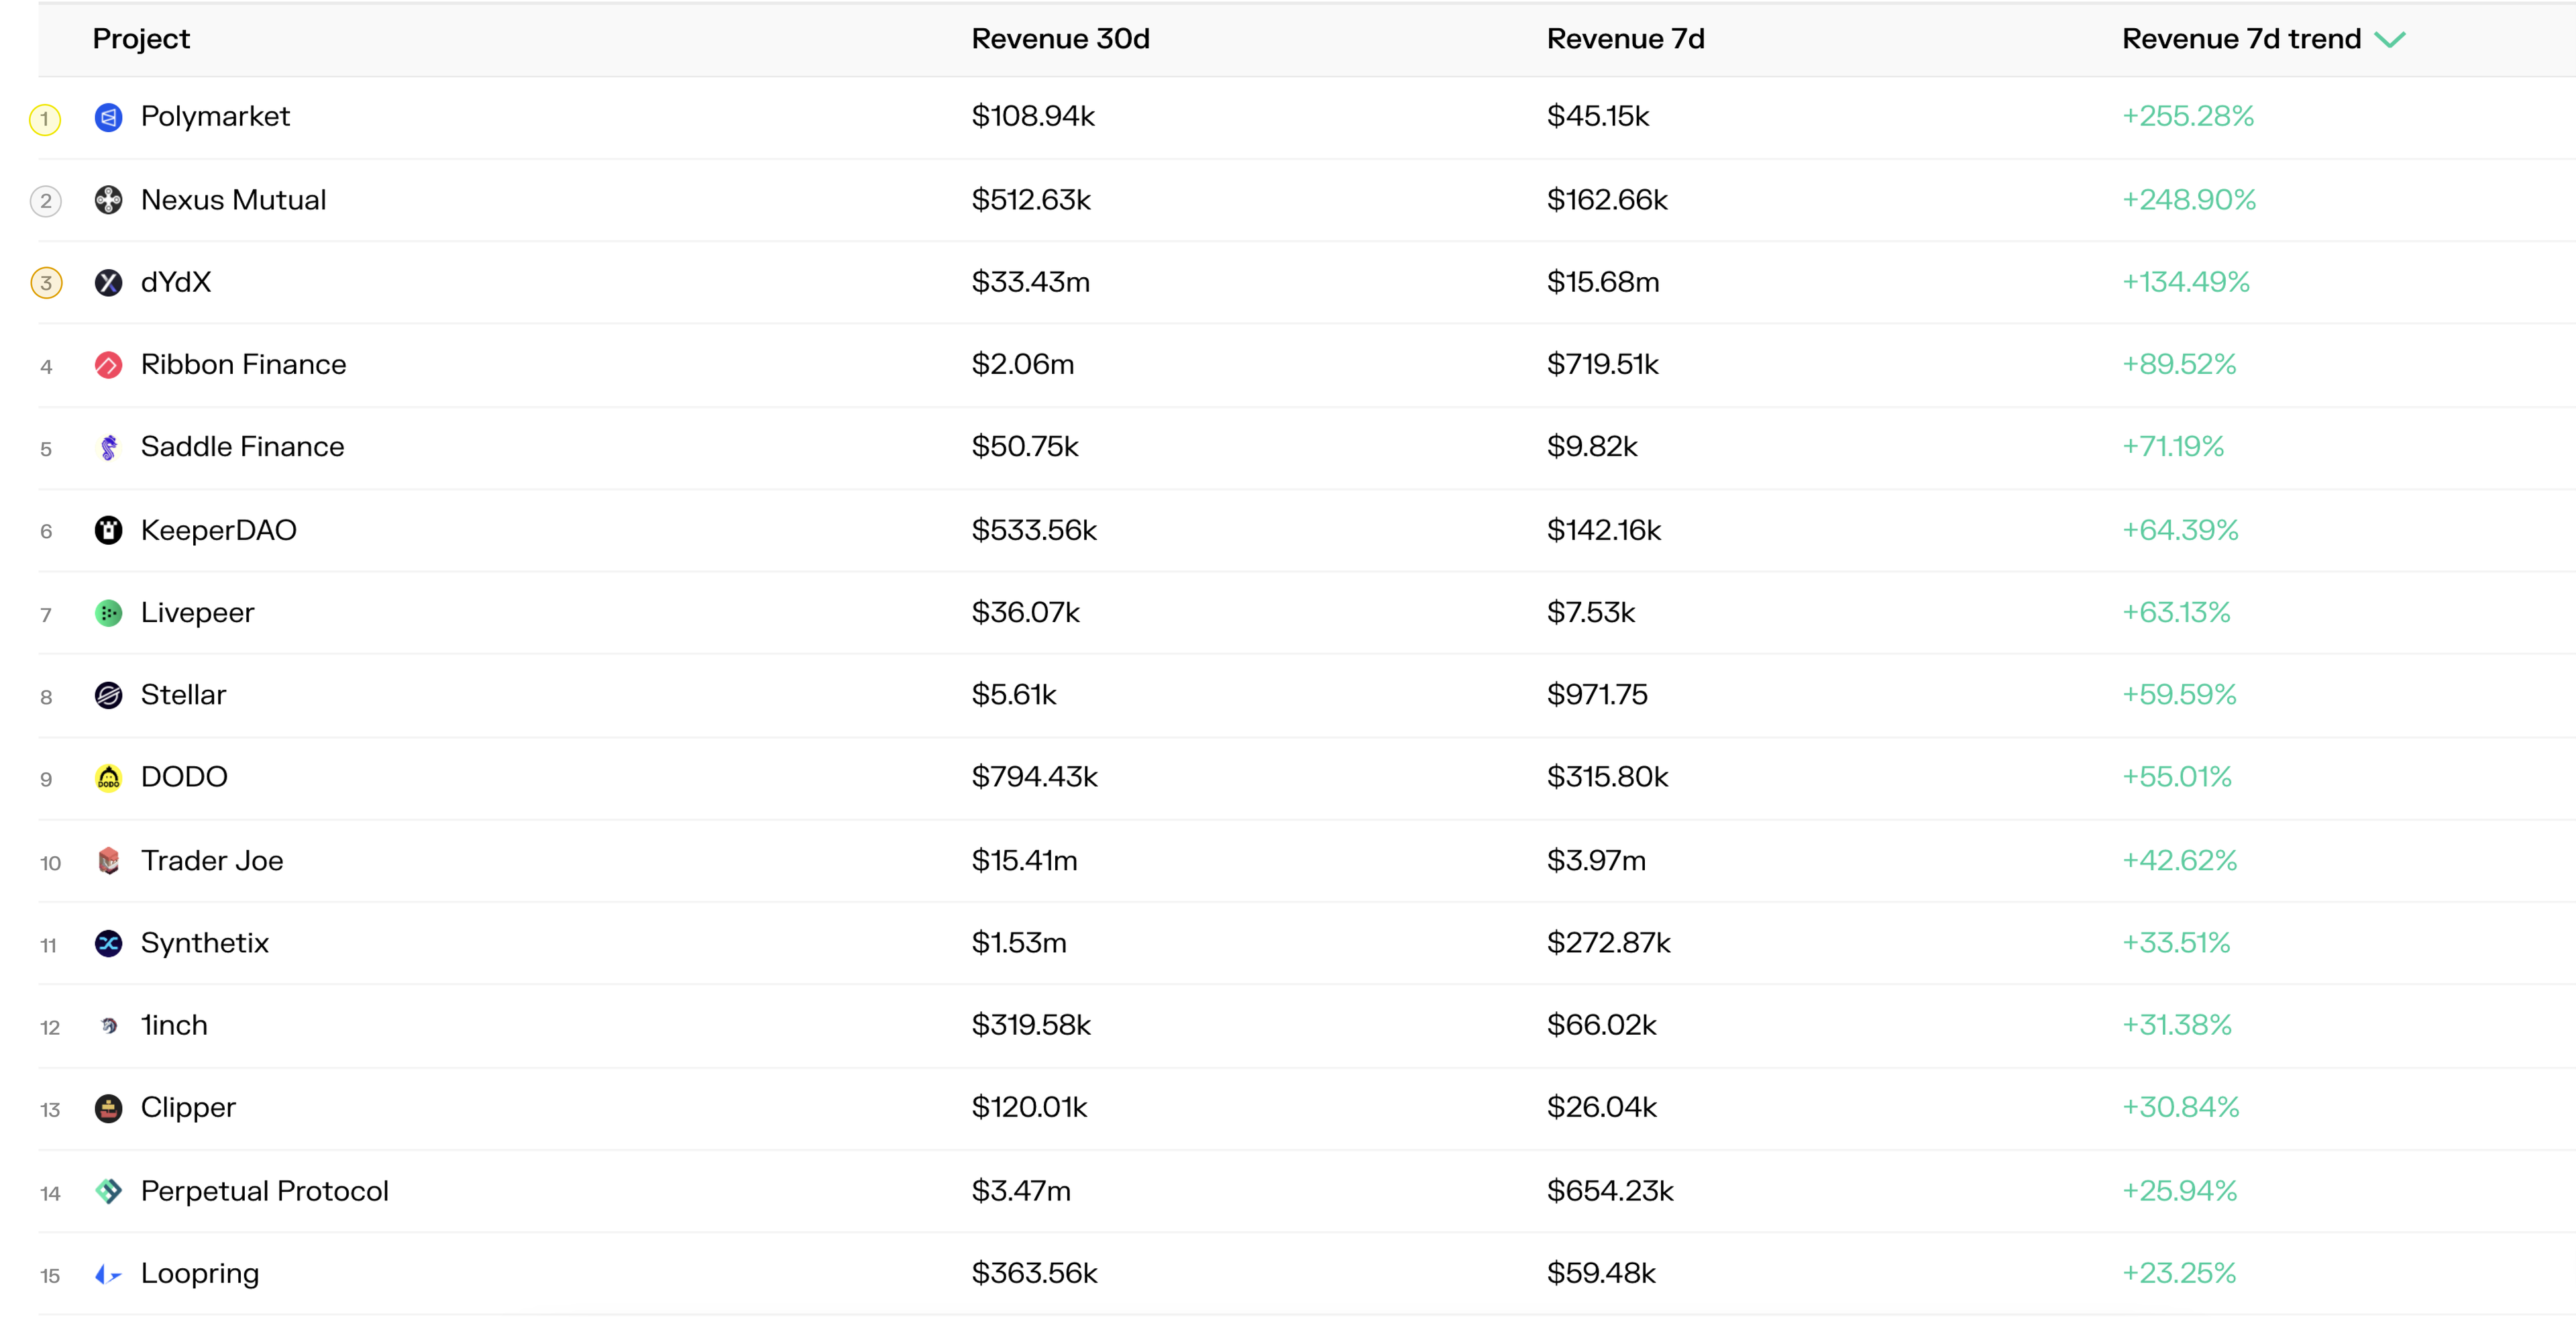2576x1336 pixels.
Task: Click the rank 1 gold badge
Action: (x=45, y=119)
